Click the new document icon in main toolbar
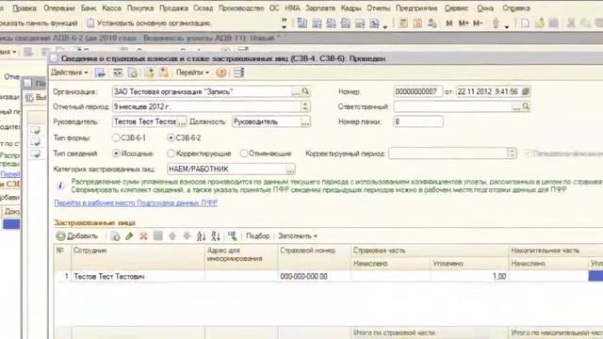The image size is (603, 339). pyautogui.click(x=525, y=24)
